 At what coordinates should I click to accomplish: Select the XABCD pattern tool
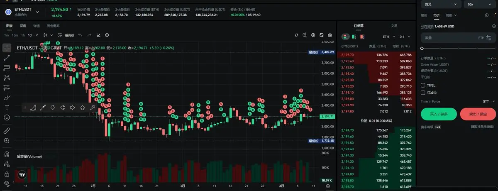pos(6,77)
